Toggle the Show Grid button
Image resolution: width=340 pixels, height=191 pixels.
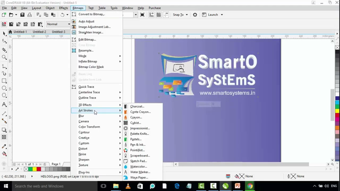click(x=159, y=15)
